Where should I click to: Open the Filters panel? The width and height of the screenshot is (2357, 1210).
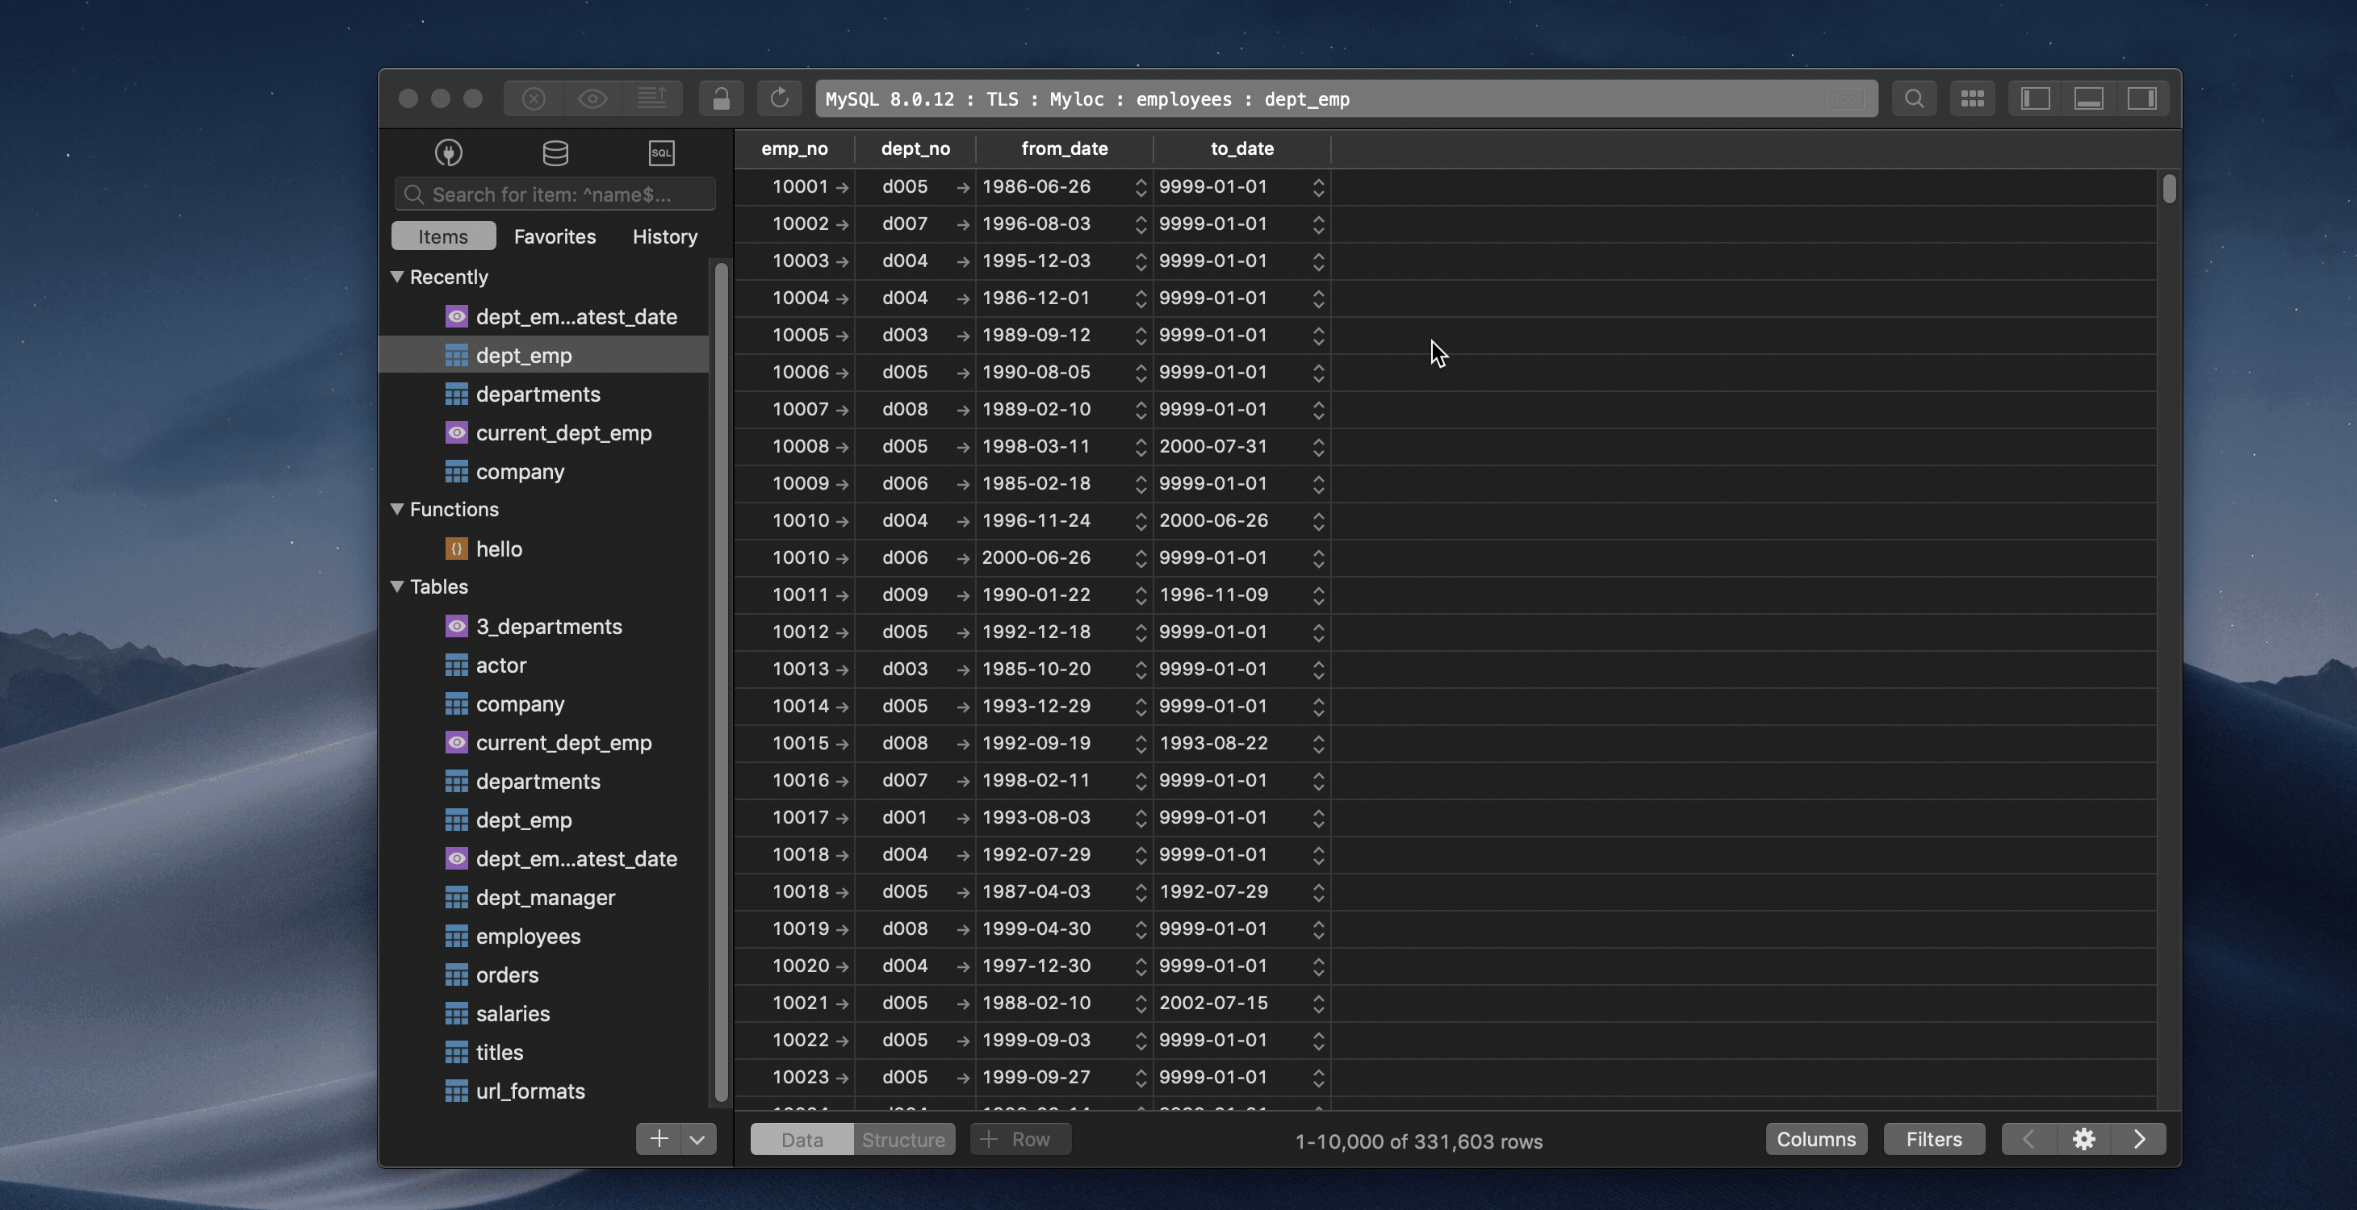[1933, 1140]
